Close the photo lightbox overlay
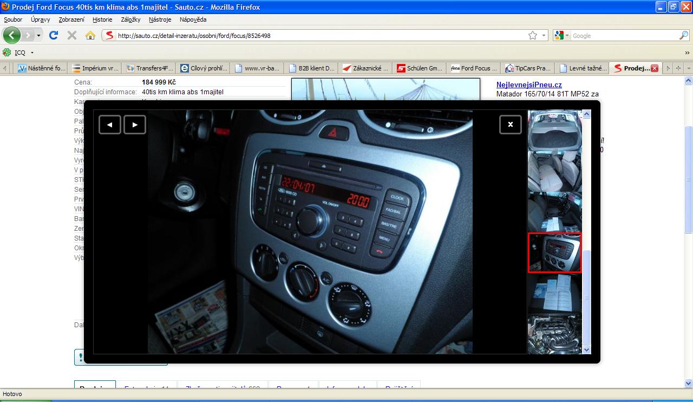This screenshot has width=693, height=402. point(510,125)
